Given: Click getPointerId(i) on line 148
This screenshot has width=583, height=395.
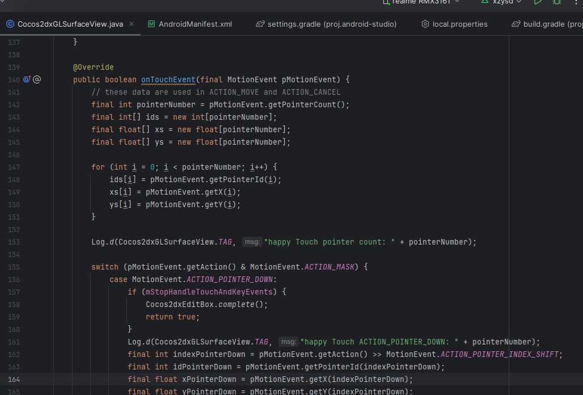Looking at the screenshot, I should click(243, 180).
